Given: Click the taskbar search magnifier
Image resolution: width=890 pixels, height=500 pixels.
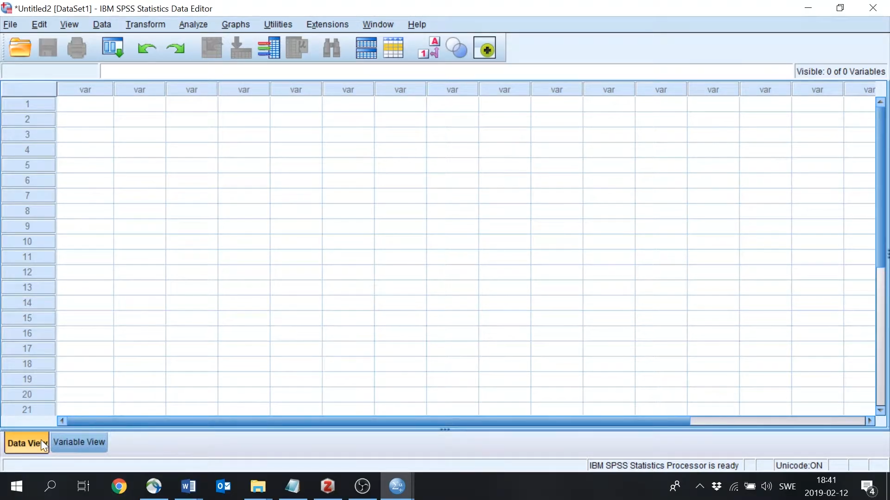Looking at the screenshot, I should coord(50,486).
